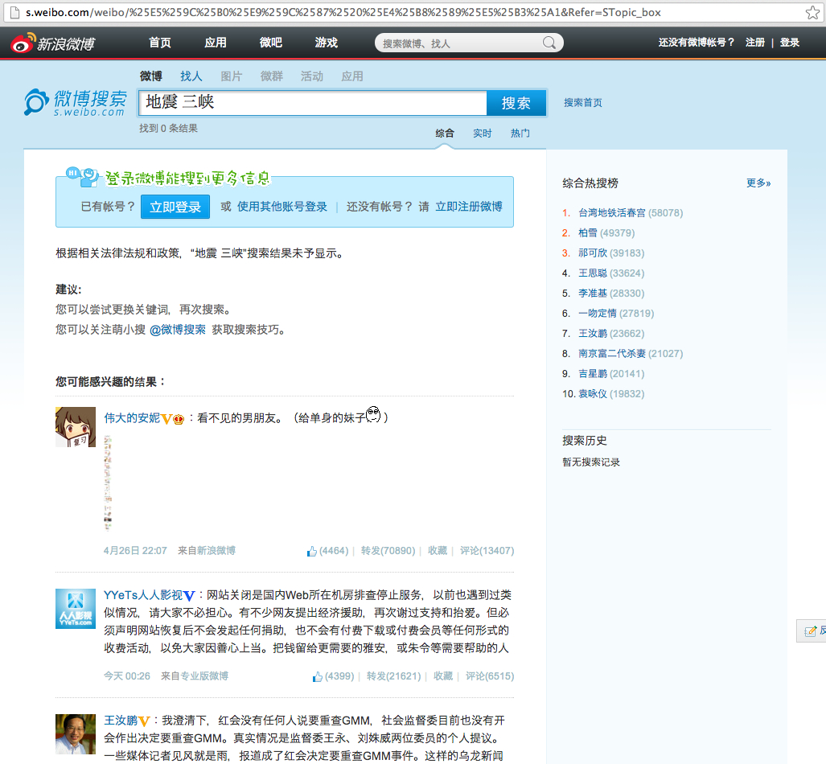The width and height of the screenshot is (826, 764).
Task: Click the blue 搜索 button
Action: pos(516,103)
